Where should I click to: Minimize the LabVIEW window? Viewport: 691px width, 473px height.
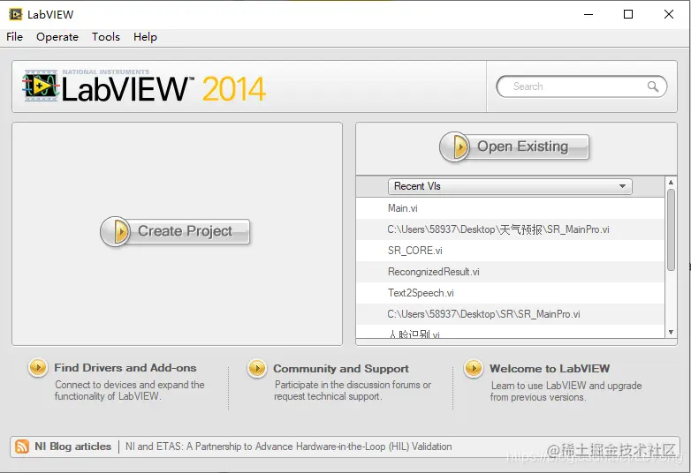click(588, 14)
